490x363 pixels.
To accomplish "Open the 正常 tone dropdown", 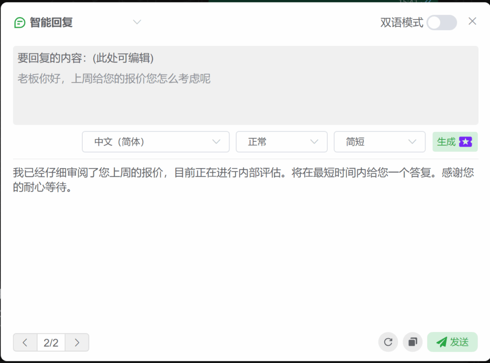I will (281, 141).
